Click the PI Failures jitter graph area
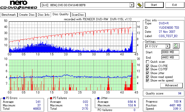The image size is (185, 112). tap(73, 75)
